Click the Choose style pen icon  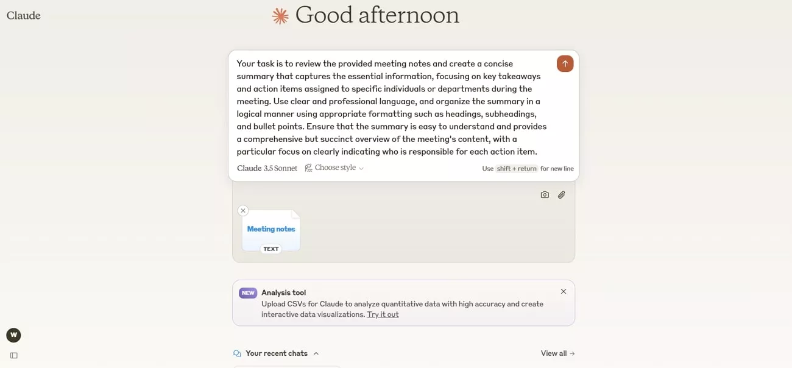tap(308, 168)
